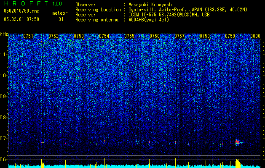This screenshot has width=265, height=168.
Task: Click the 1.0 kHz axis label
Action: pyautogui.click(x=4, y=76)
